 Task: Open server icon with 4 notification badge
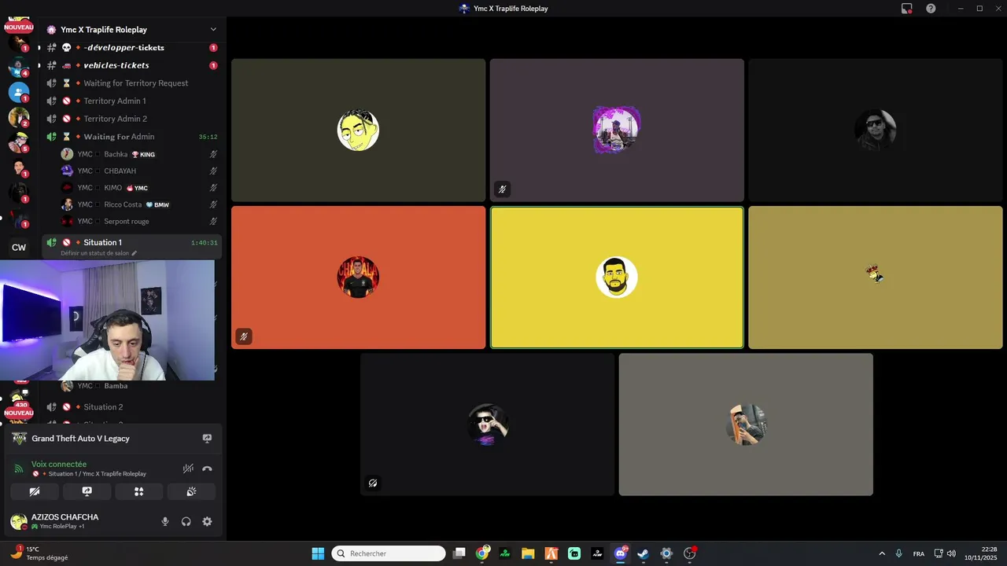[19, 67]
